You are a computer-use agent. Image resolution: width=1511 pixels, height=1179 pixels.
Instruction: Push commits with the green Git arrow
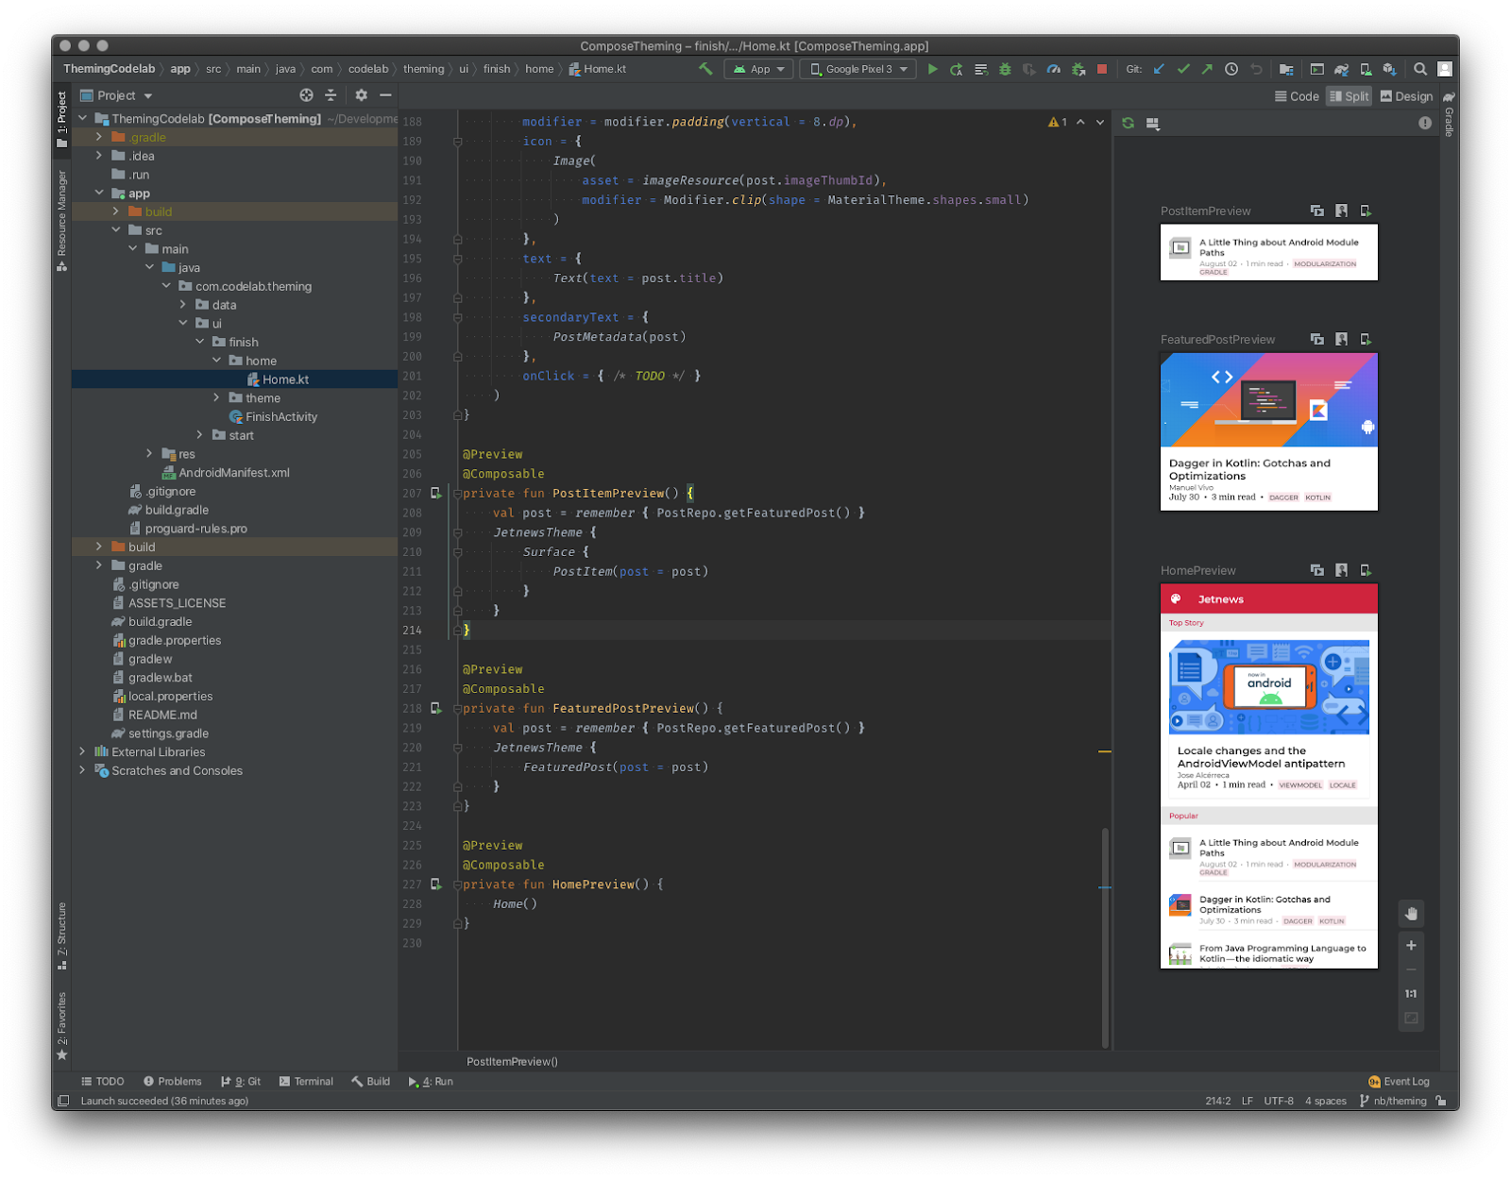(1207, 69)
